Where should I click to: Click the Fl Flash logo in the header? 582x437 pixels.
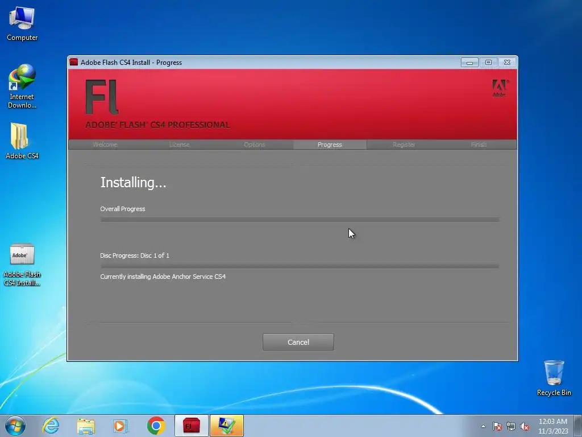pos(102,97)
